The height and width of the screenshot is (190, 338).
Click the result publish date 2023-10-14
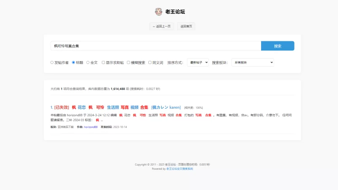click(120, 127)
